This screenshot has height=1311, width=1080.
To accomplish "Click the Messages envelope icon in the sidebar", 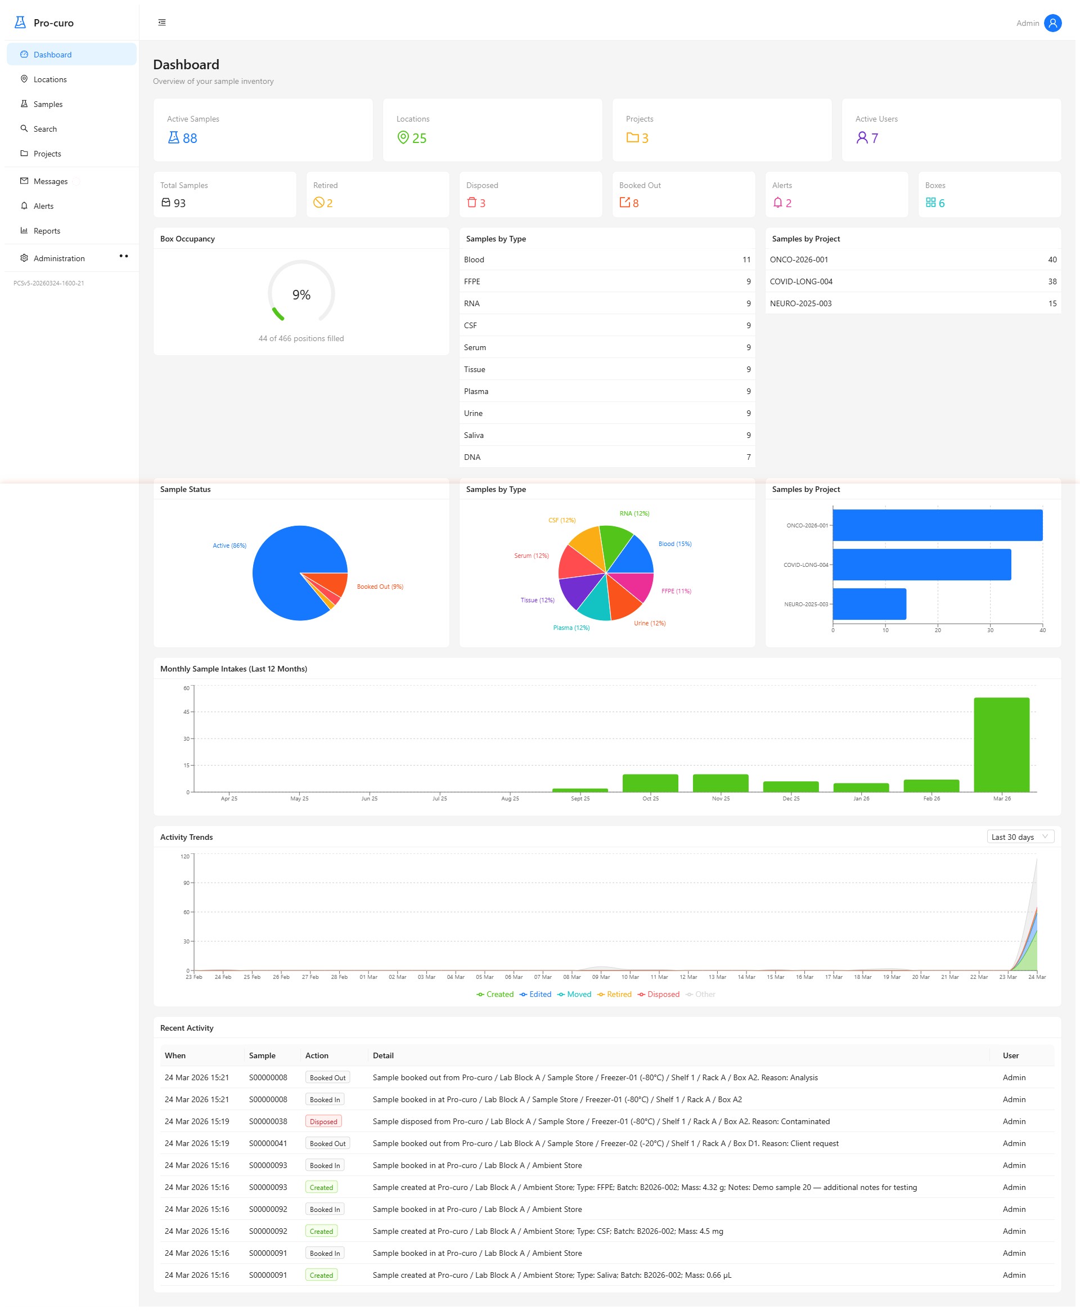I will tap(24, 181).
